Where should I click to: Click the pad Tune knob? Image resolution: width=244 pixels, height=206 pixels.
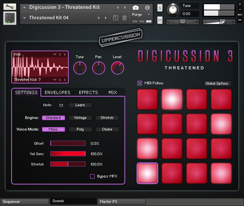click(x=80, y=68)
